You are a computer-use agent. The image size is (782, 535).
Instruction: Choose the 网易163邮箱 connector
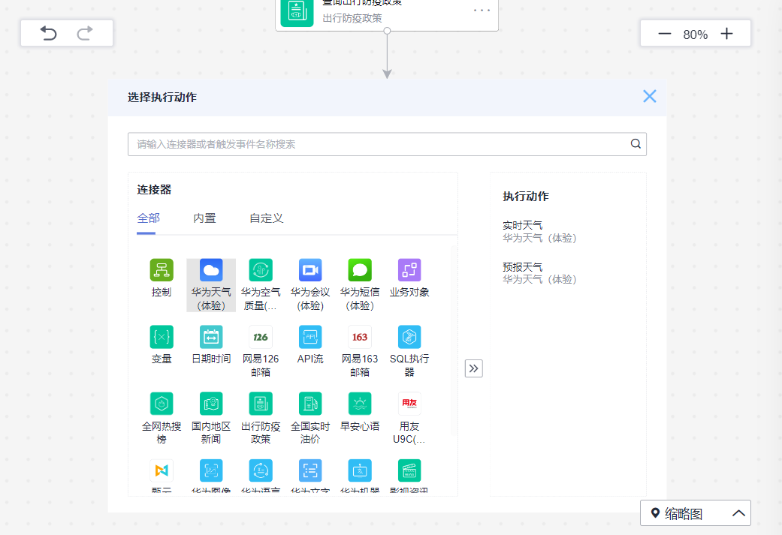[360, 352]
